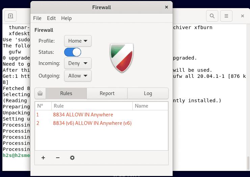The image size is (250, 177).
Task: Close the Firewall window
Action: (167, 7)
